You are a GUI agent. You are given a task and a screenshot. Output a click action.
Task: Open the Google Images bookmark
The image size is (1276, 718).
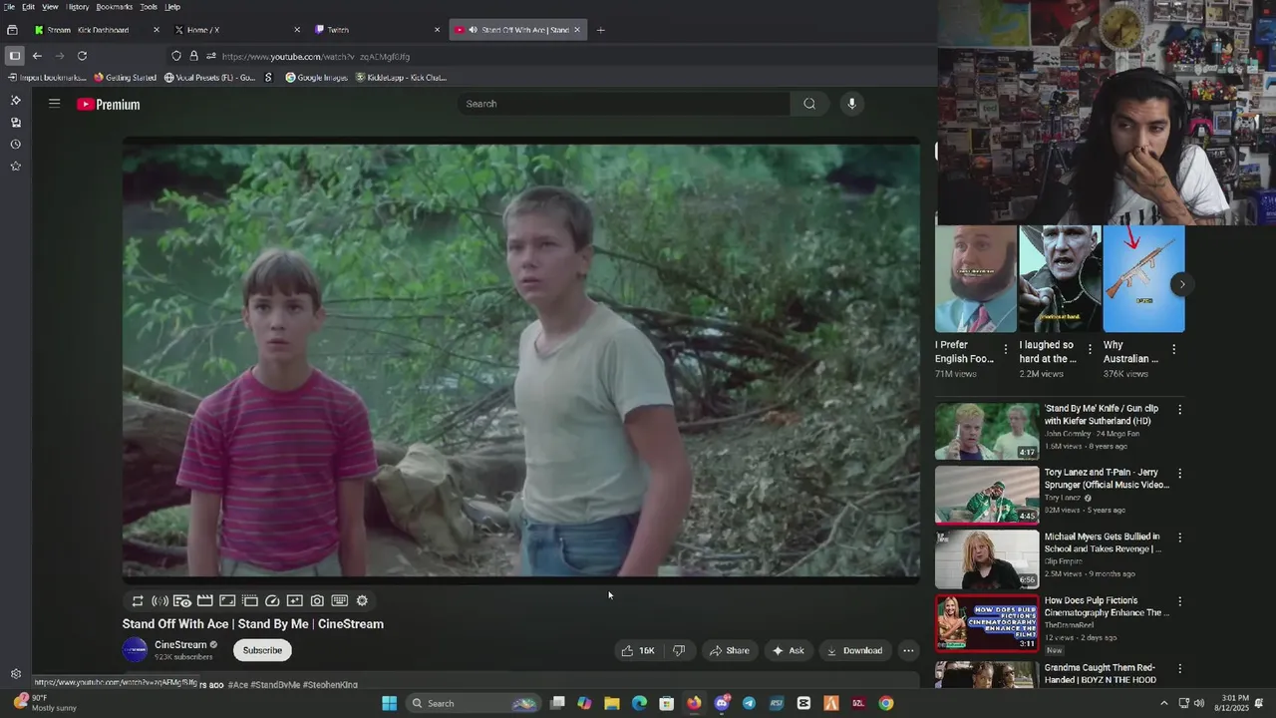pyautogui.click(x=316, y=77)
